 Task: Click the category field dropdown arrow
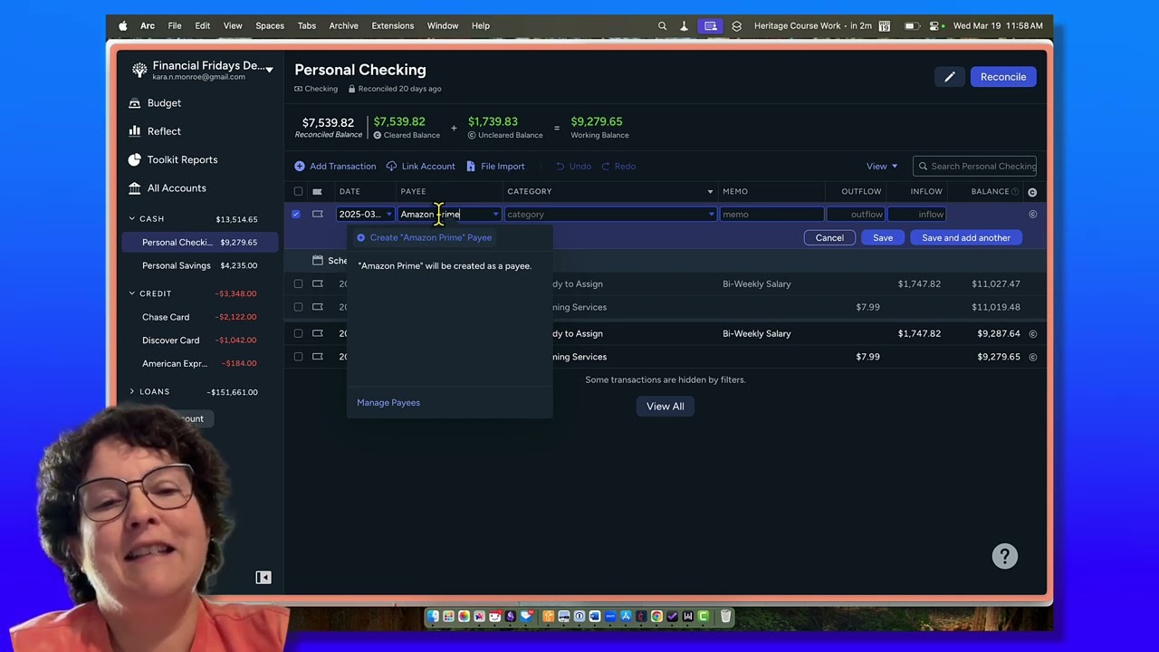(x=711, y=215)
